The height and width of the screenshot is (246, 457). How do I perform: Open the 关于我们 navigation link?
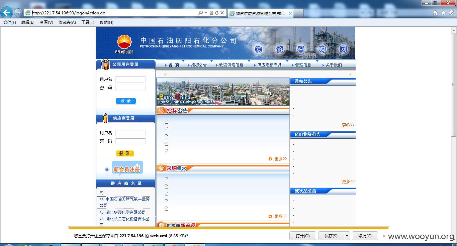(334, 65)
